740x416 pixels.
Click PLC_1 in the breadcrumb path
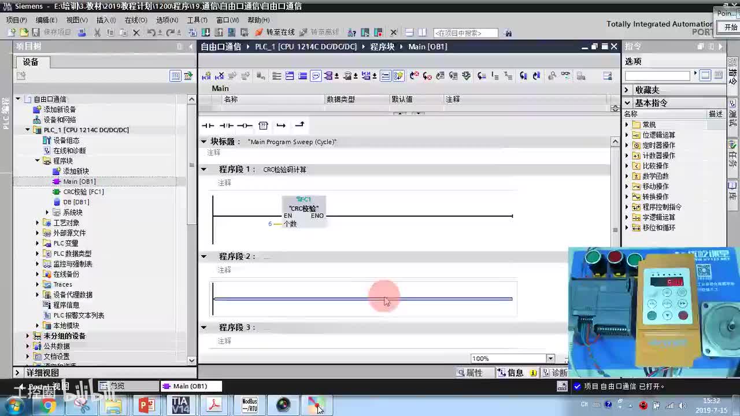[x=306, y=47]
